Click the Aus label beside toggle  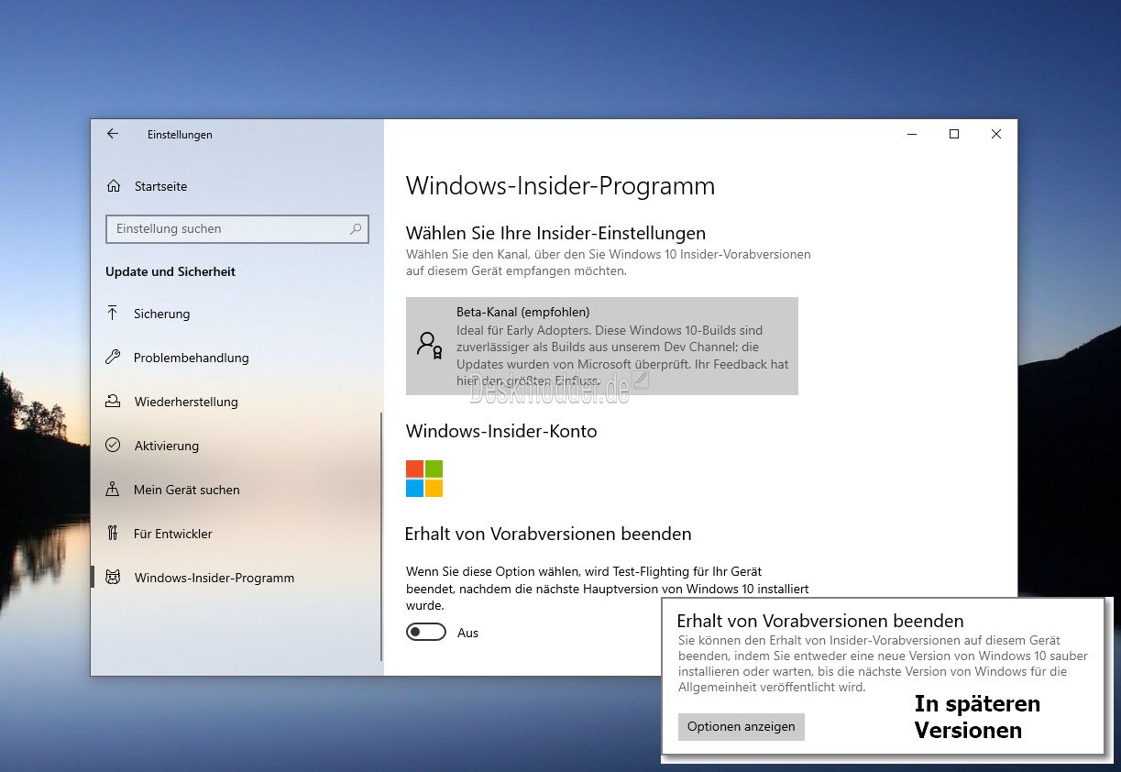(467, 633)
